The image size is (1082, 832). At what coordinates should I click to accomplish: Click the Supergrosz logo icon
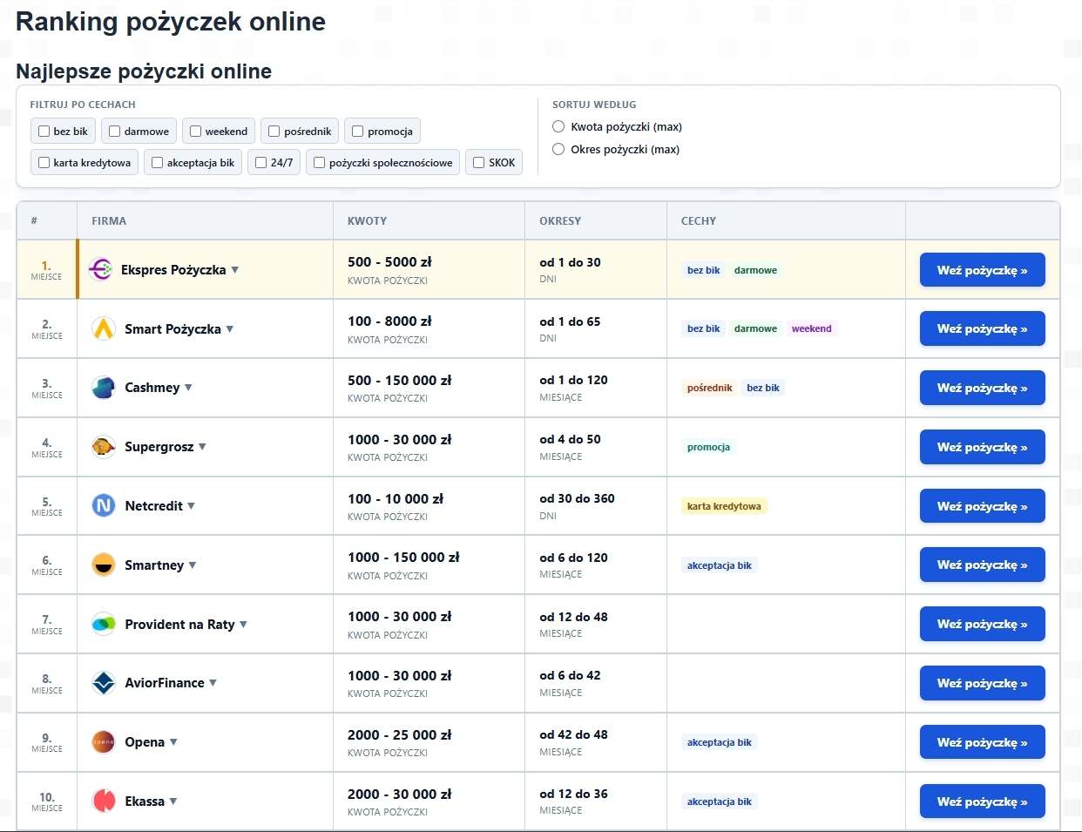point(104,447)
